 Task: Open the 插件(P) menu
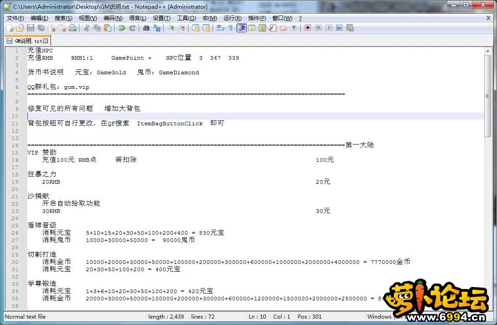click(x=257, y=18)
